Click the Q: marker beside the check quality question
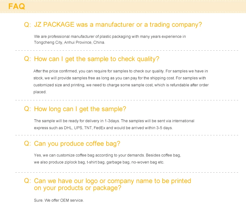The width and height of the screenshot is (246, 207). click(x=27, y=60)
